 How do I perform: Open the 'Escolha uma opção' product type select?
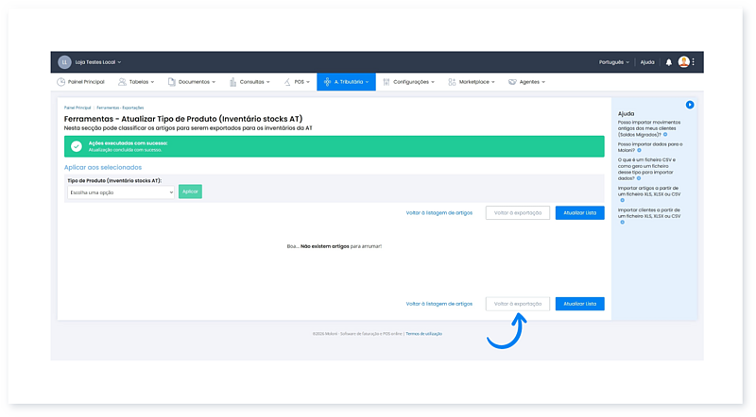tap(121, 192)
